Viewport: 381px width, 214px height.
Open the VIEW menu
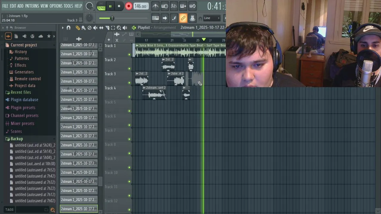click(x=44, y=6)
